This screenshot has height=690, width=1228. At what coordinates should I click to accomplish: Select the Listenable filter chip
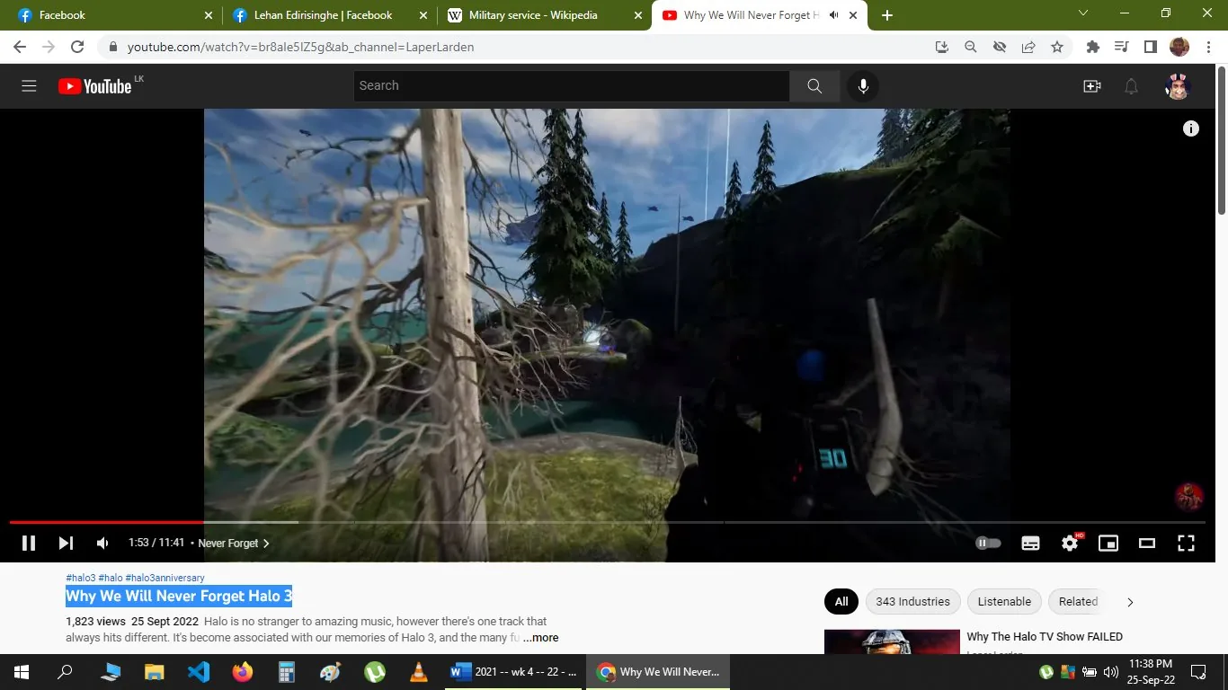(1004, 601)
